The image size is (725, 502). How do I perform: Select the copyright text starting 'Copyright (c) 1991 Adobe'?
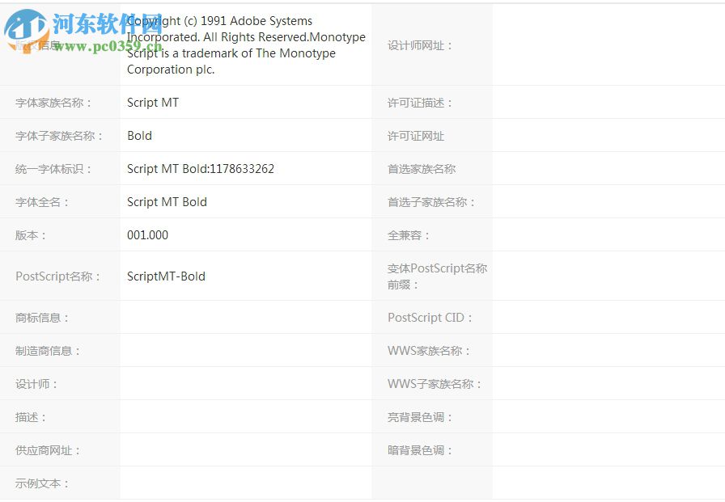(x=246, y=44)
